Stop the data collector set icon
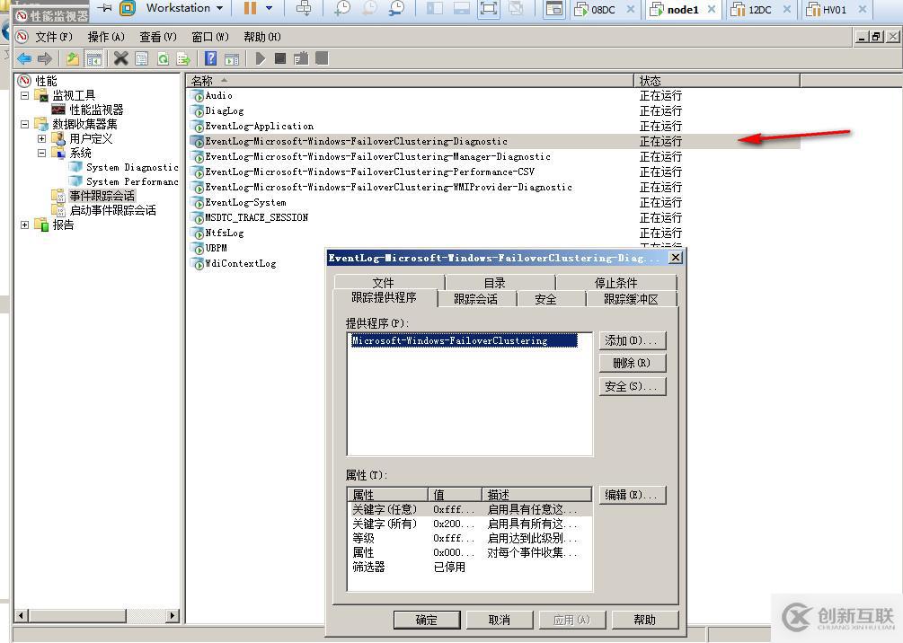This screenshot has height=643, width=903. point(280,58)
